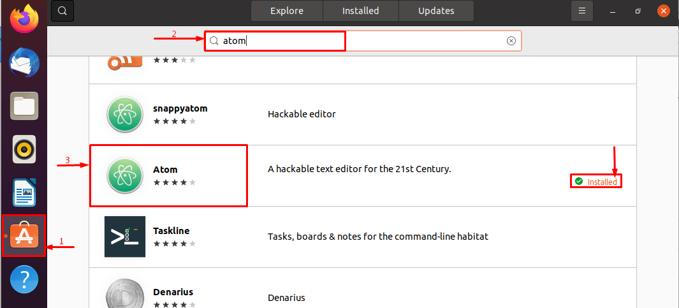This screenshot has width=679, height=308.
Task: Click the Atom star rating
Action: click(175, 182)
